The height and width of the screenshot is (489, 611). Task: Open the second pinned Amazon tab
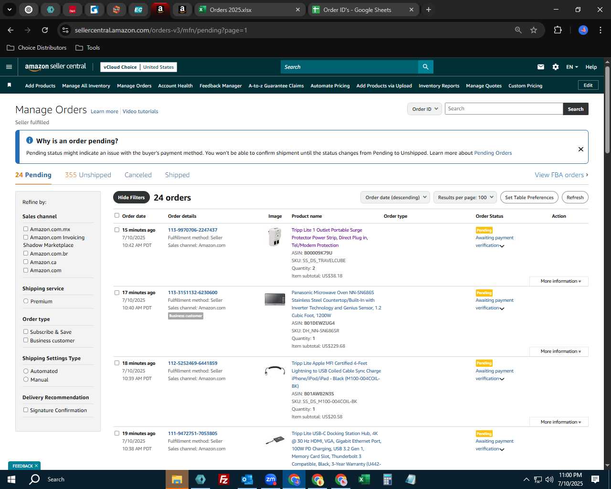(x=182, y=10)
